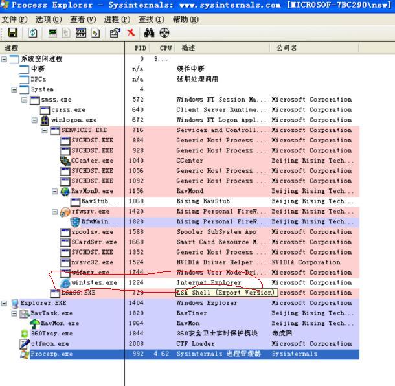Collapse the RavTask.exe tree node
Image resolution: width=395 pixels, height=386 pixels.
[x=14, y=313]
